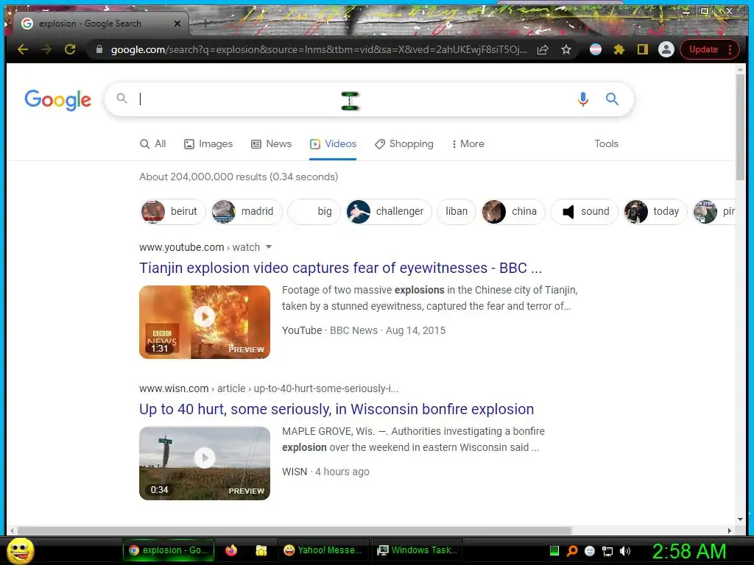Launch Firefox from the taskbar
The width and height of the screenshot is (754, 565).
[x=231, y=550]
